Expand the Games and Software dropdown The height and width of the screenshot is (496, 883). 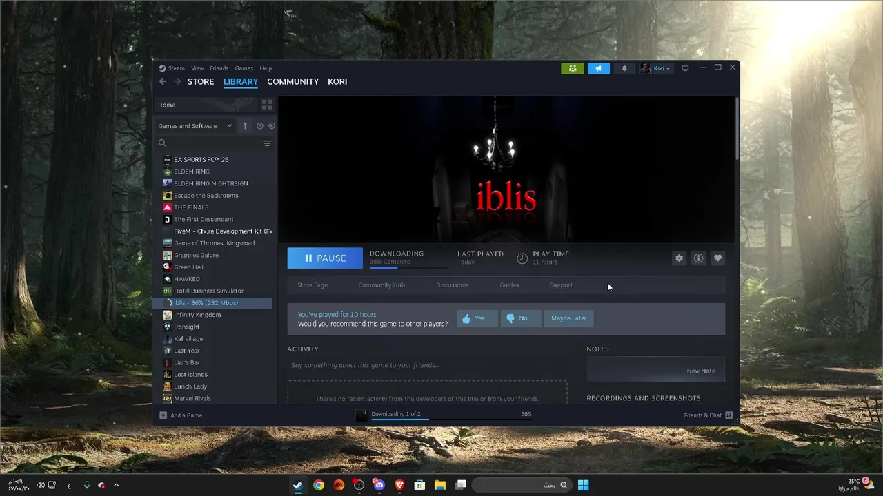197,126
